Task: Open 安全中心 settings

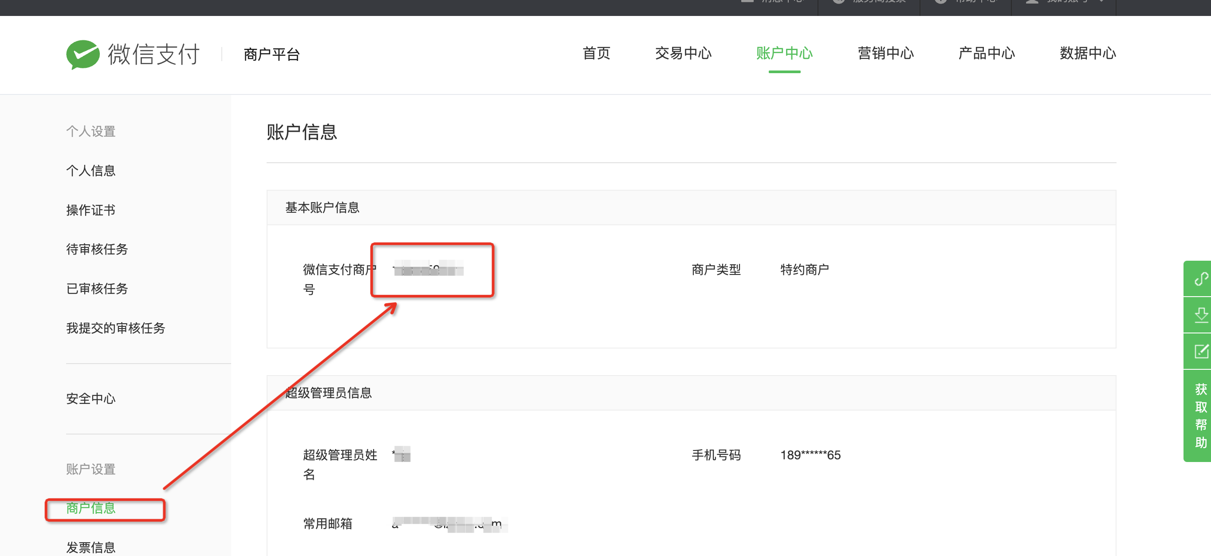Action: pos(91,398)
